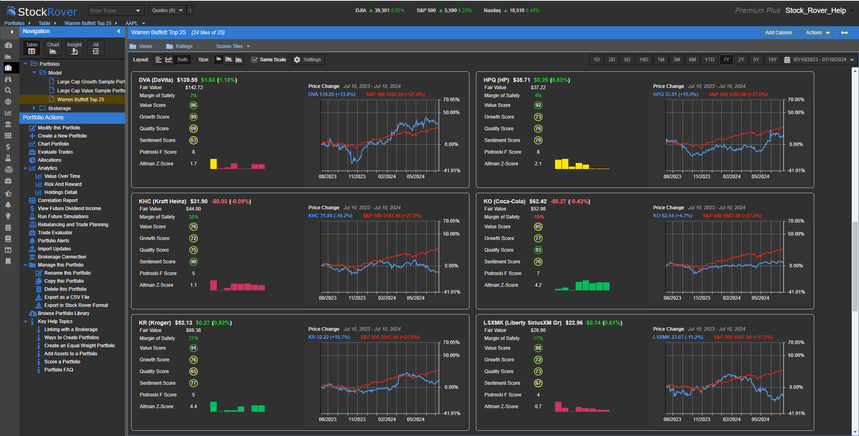The height and width of the screenshot is (436, 859).
Task: Open the Correlation Report
Action: [58, 200]
